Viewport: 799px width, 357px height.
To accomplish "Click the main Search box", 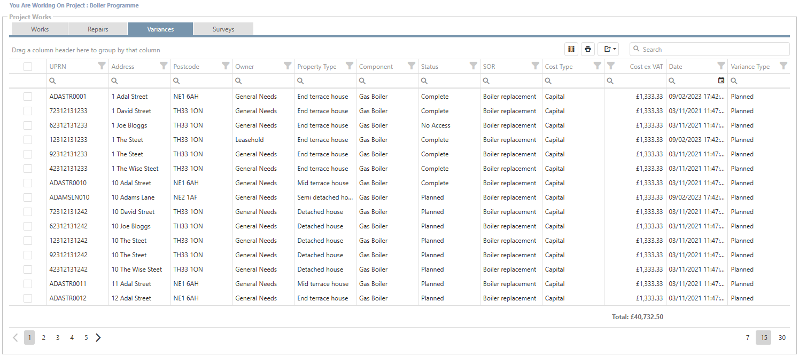I will pyautogui.click(x=711, y=49).
